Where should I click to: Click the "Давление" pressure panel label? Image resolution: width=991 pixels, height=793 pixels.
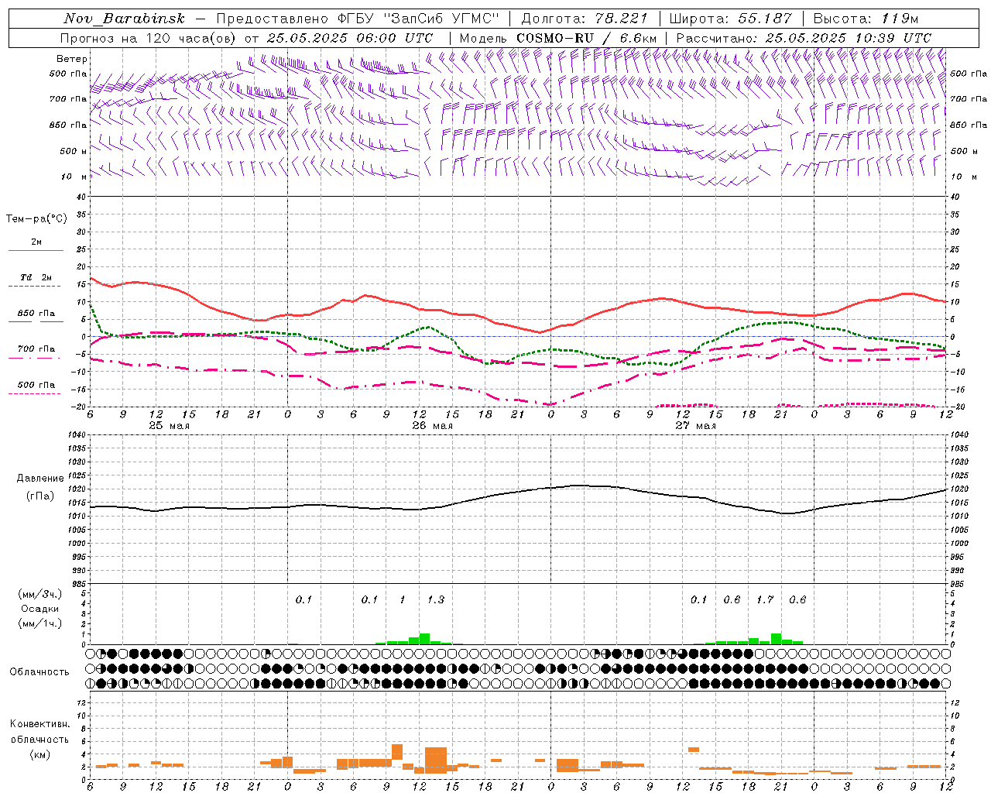click(40, 479)
